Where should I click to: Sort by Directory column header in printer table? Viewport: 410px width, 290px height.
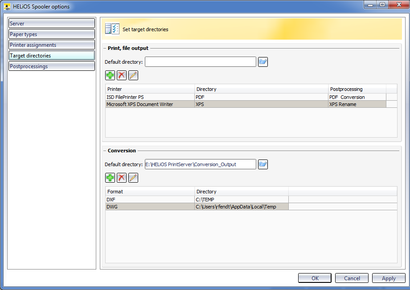tap(262, 89)
